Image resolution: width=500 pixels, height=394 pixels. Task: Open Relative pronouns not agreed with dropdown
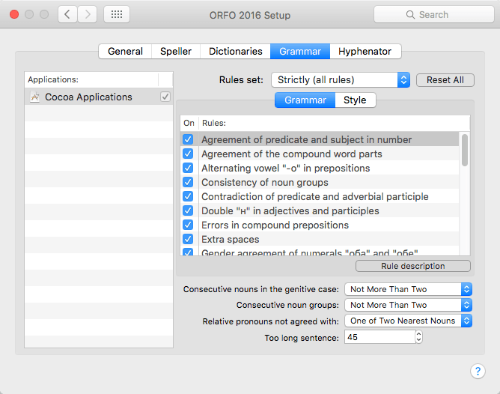tap(408, 321)
